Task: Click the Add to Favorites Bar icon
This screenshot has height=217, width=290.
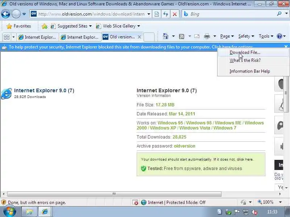Action: tap(45, 26)
